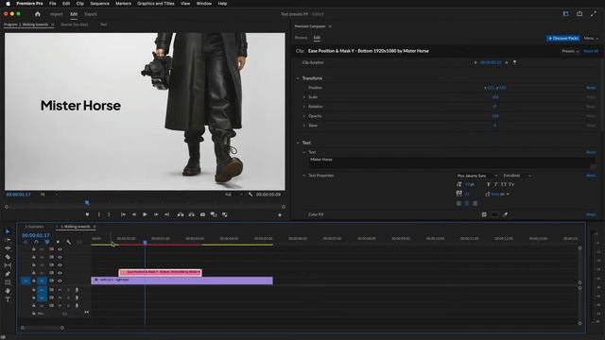605x340 pixels.
Task: Open the workspaces icon in top bar
Action: coord(565,14)
